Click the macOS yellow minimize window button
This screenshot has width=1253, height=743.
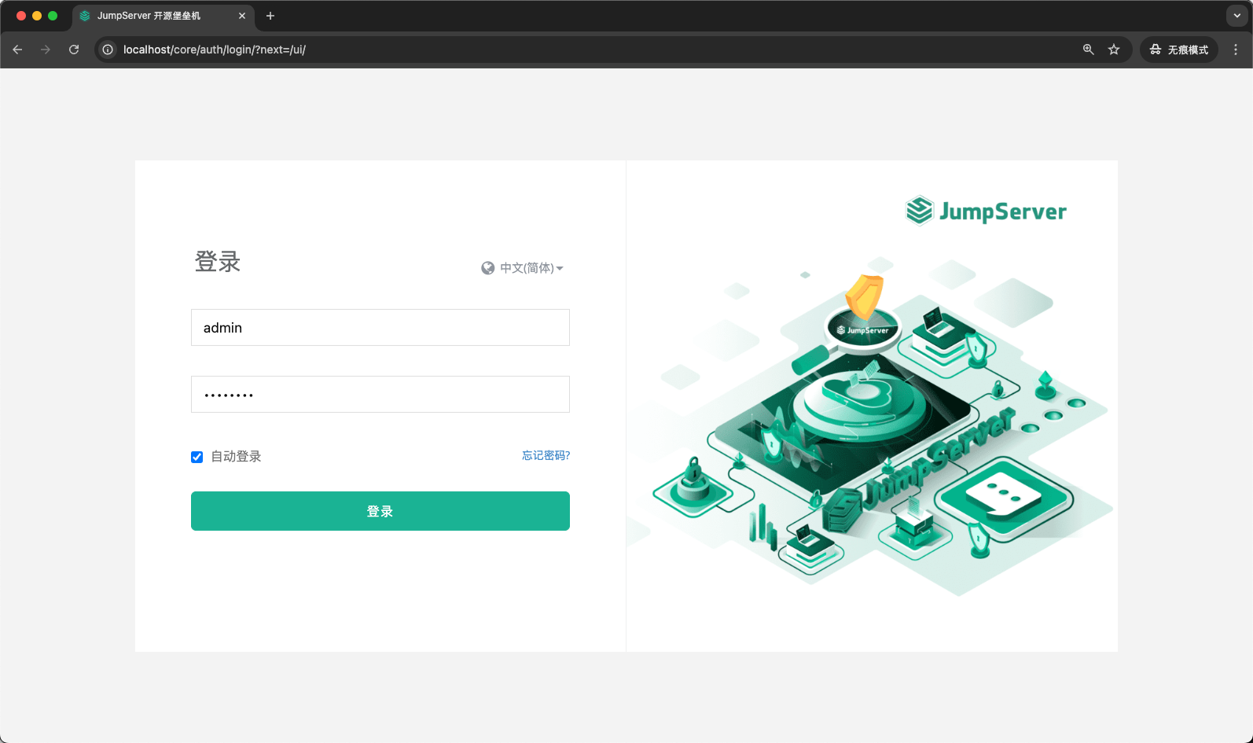click(x=37, y=16)
